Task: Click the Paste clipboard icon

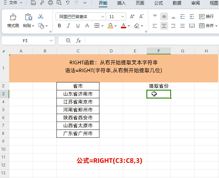Action: pos(28,17)
